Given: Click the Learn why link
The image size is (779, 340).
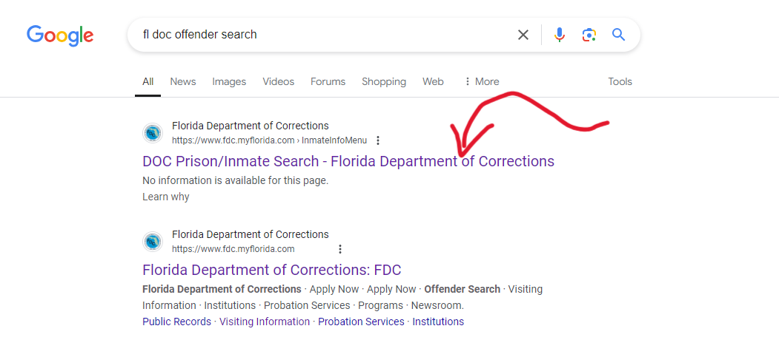Looking at the screenshot, I should 166,197.
